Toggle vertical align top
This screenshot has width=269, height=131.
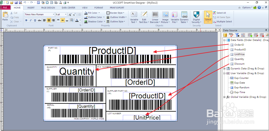(x=58, y=20)
